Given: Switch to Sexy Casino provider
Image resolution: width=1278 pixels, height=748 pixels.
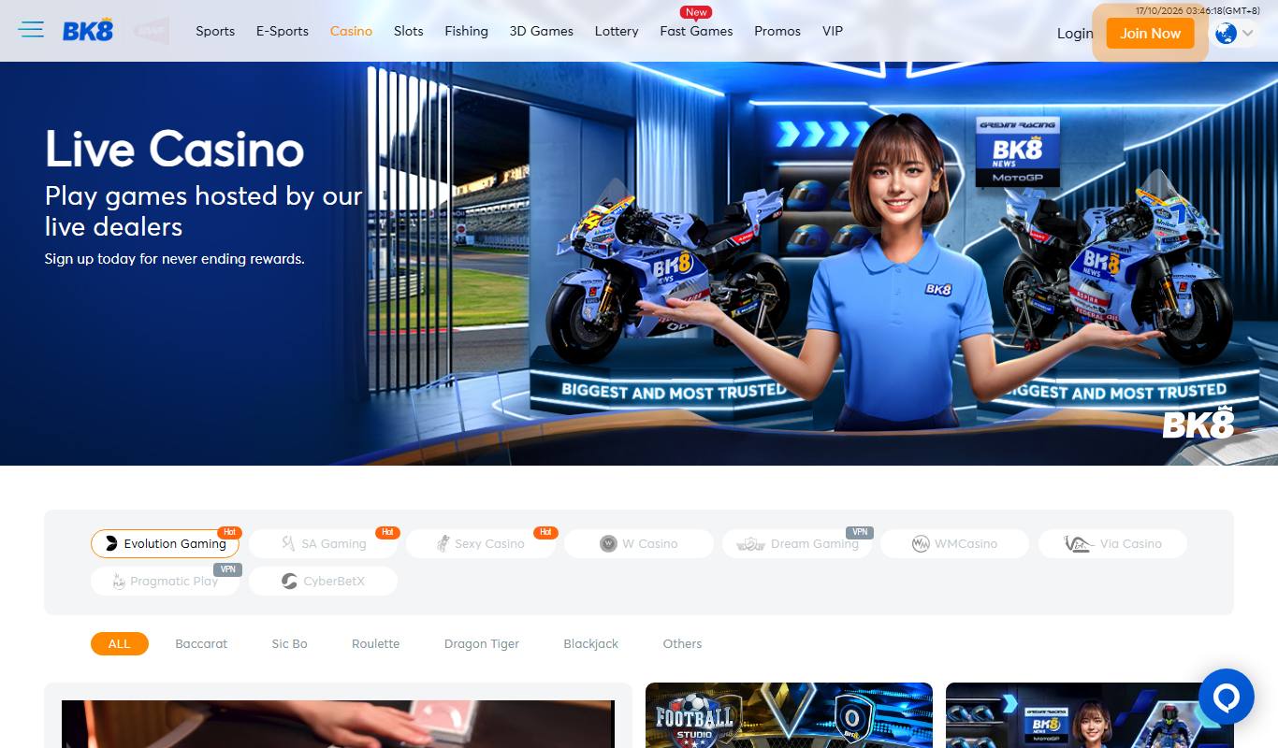Looking at the screenshot, I should [x=481, y=543].
